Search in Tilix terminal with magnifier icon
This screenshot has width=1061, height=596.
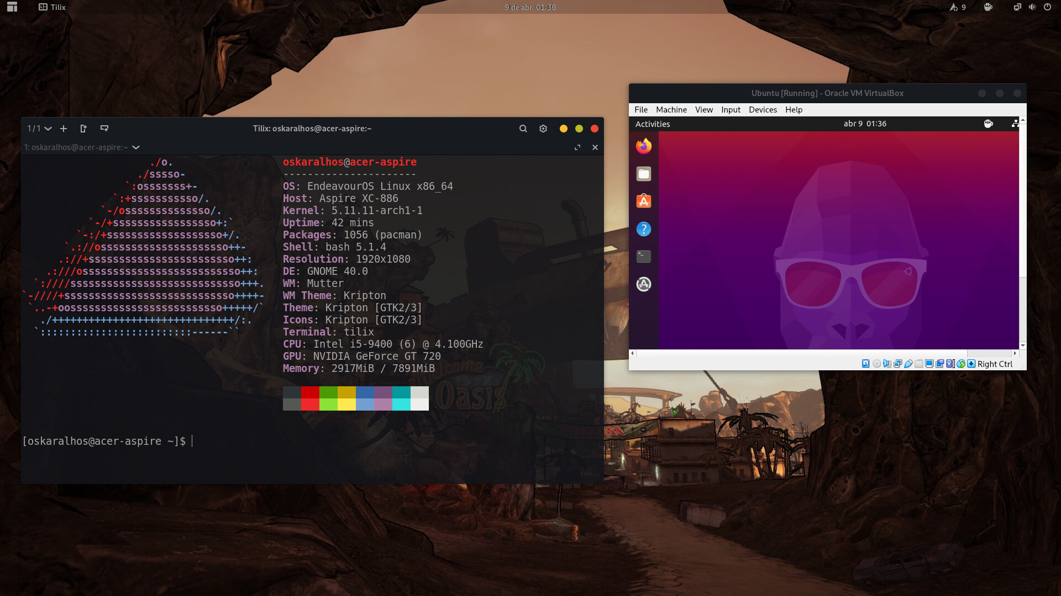click(523, 129)
